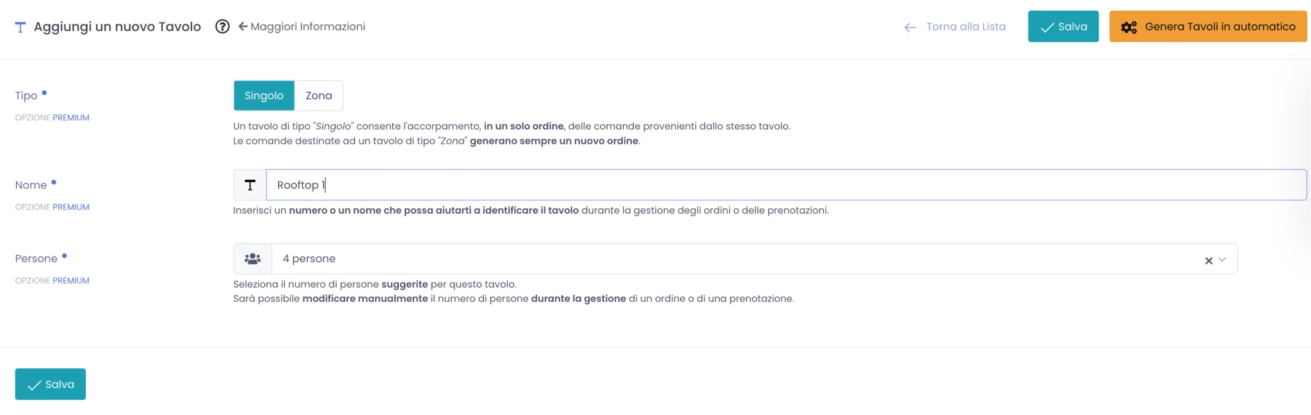Viewport: 1311px width, 415px height.
Task: Click the left arrow beside Maggiori Informazioni
Action: [x=243, y=26]
